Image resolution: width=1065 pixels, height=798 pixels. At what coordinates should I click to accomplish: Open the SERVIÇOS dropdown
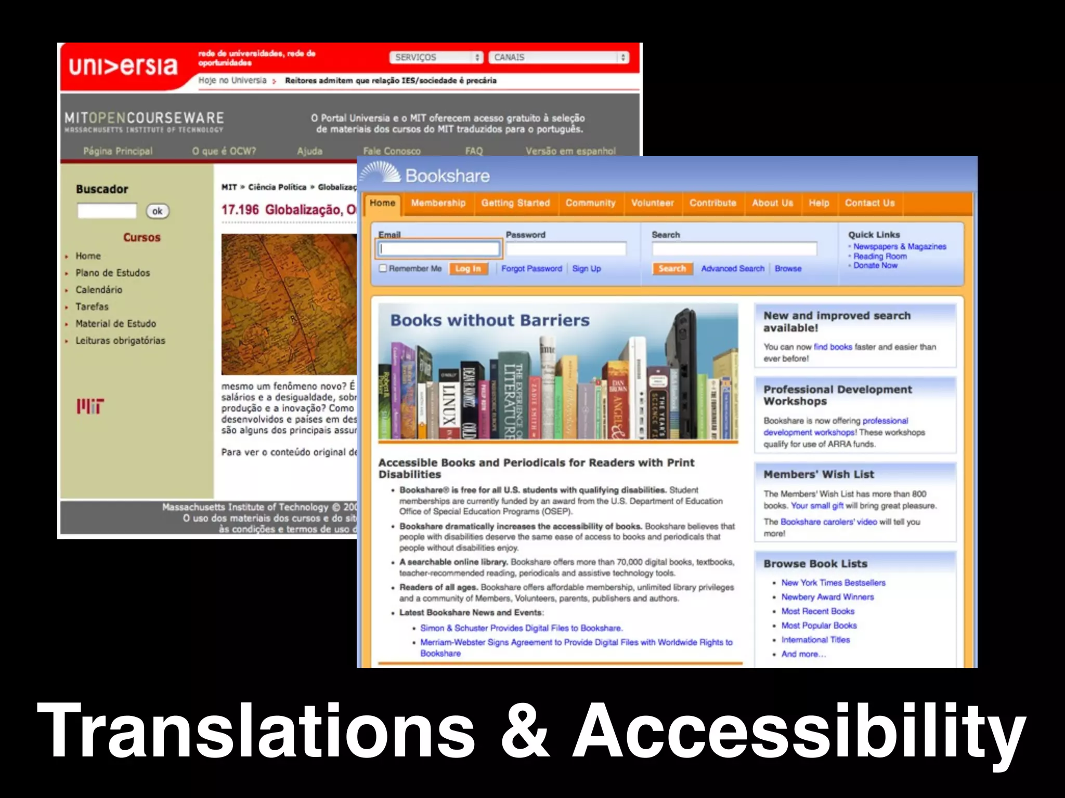436,57
